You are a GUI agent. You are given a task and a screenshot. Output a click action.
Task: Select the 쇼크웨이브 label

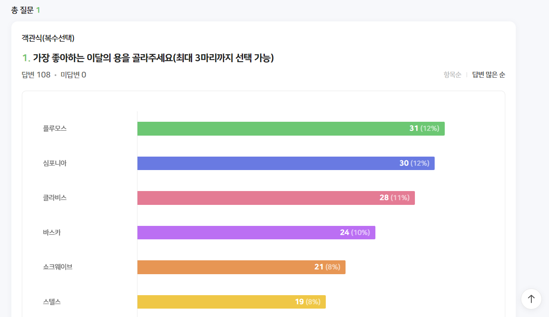tap(58, 267)
